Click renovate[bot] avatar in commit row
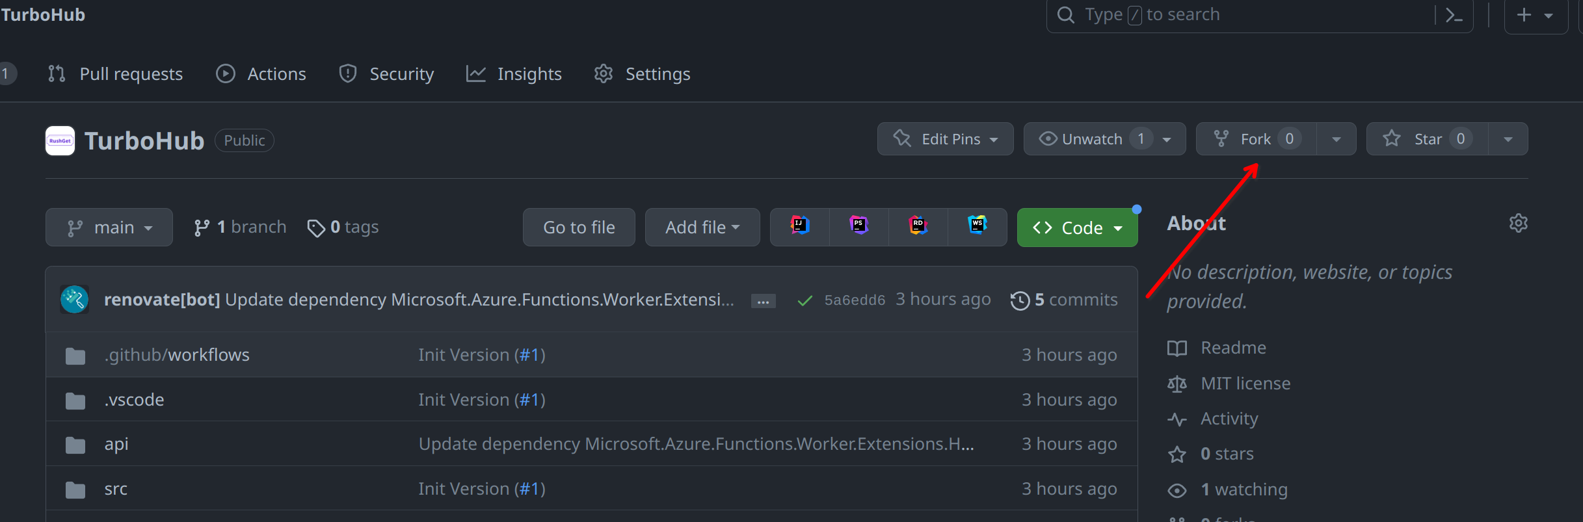This screenshot has height=522, width=1583. [x=75, y=300]
